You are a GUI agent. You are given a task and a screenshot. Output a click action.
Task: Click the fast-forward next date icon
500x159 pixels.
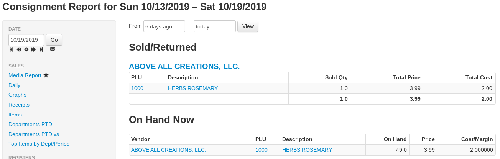[x=33, y=49]
